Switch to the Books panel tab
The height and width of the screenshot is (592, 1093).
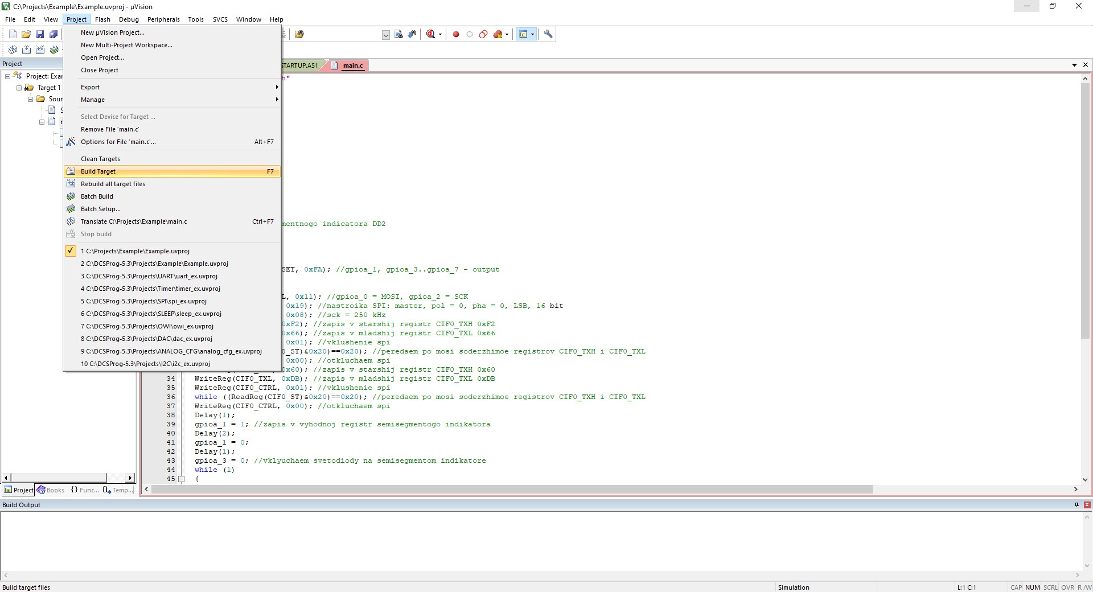pos(51,490)
